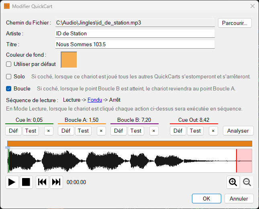Viewport: 259px width, 209px height.
Task: Click the Analyser button
Action: coord(238,131)
